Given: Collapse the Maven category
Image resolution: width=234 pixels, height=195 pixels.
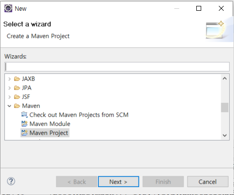Looking at the screenshot, I should point(9,106).
